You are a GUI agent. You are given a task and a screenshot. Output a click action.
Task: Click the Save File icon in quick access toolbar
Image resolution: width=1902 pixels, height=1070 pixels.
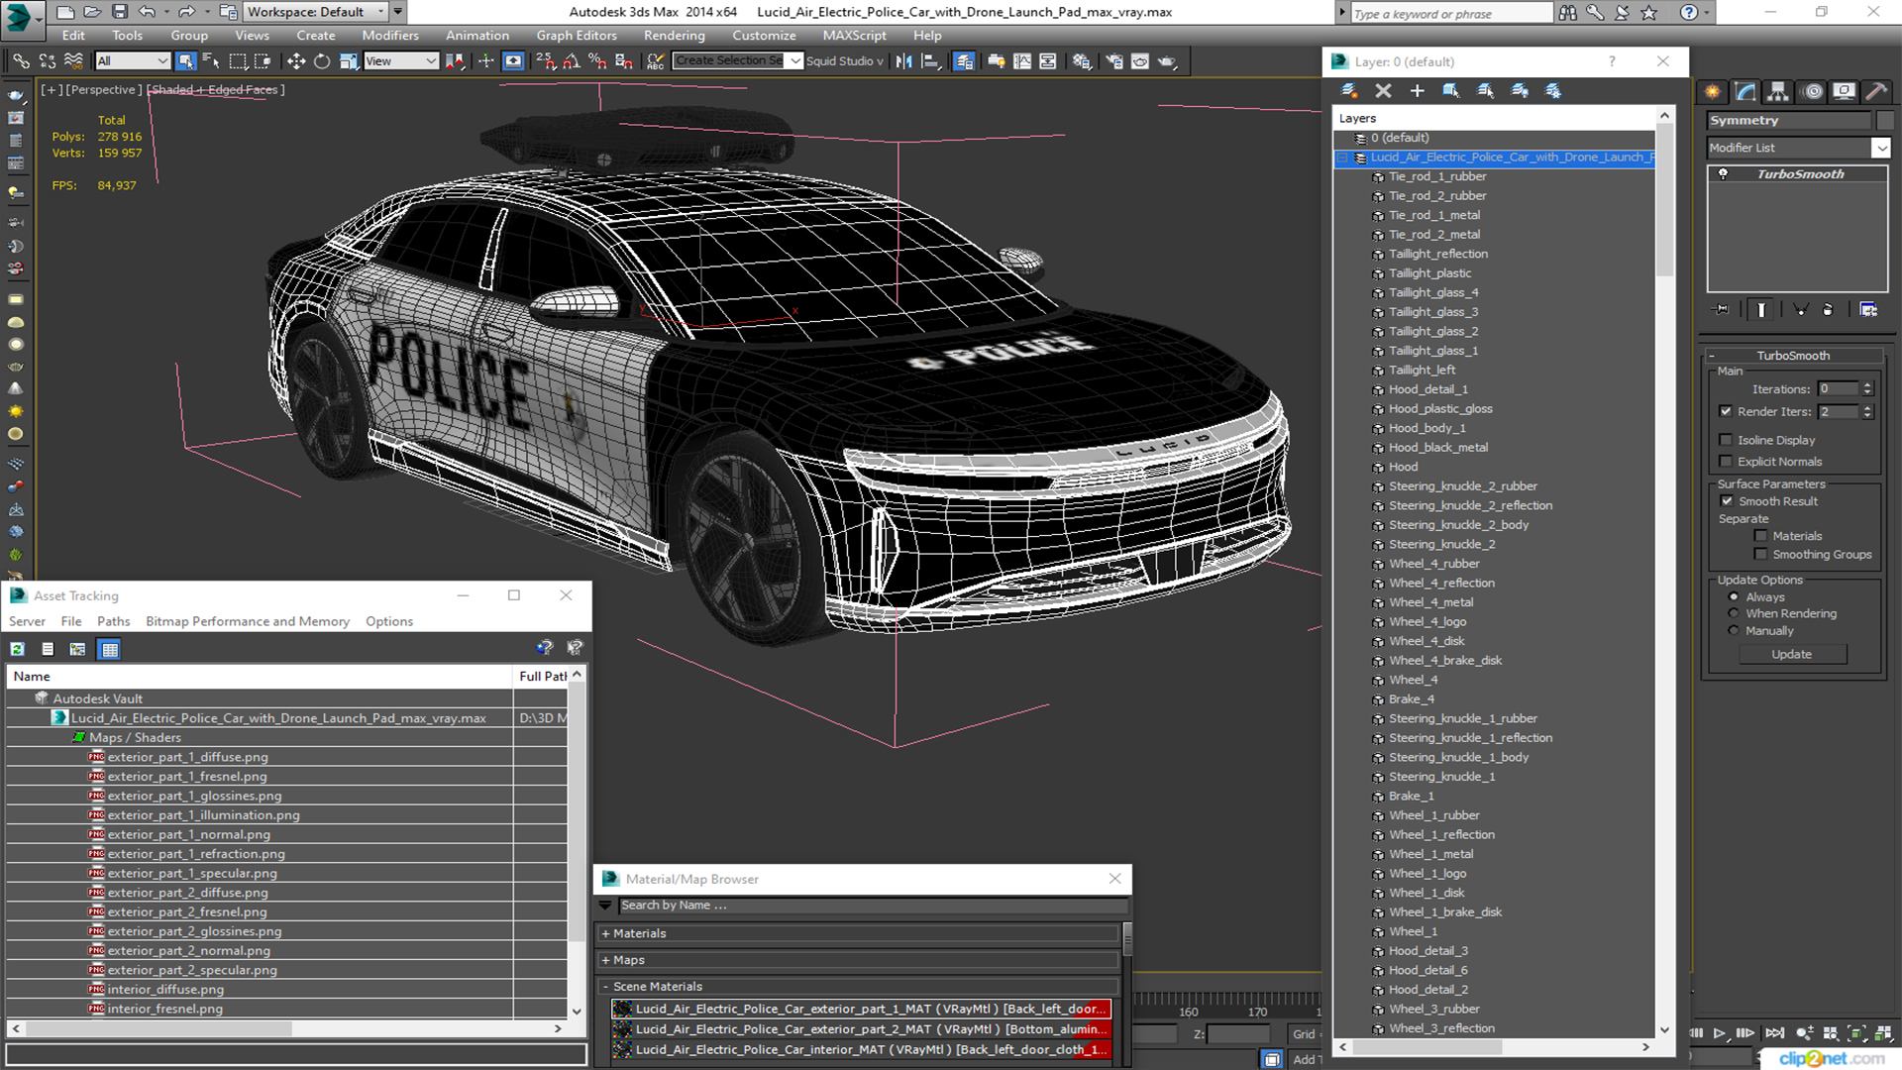pos(119,12)
